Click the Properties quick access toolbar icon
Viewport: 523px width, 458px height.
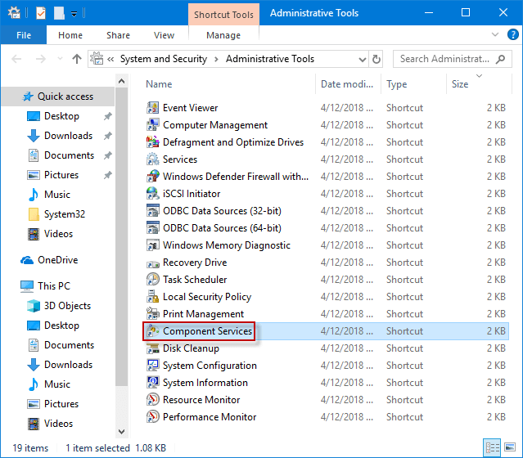pos(41,13)
